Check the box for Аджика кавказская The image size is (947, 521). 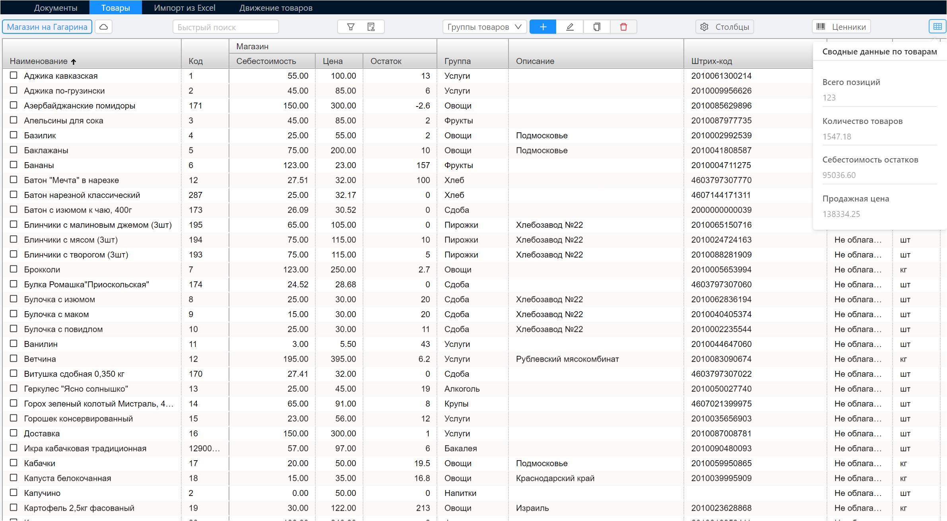(x=14, y=75)
